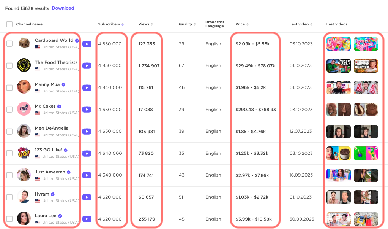Click the play icon beside The Food Theorists

pyautogui.click(x=87, y=66)
